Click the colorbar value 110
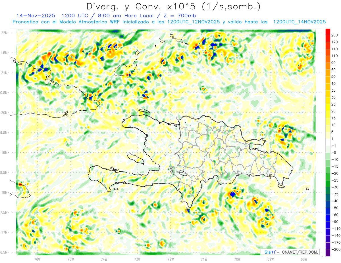The width and height of the screenshot is (341, 263). 335,56
